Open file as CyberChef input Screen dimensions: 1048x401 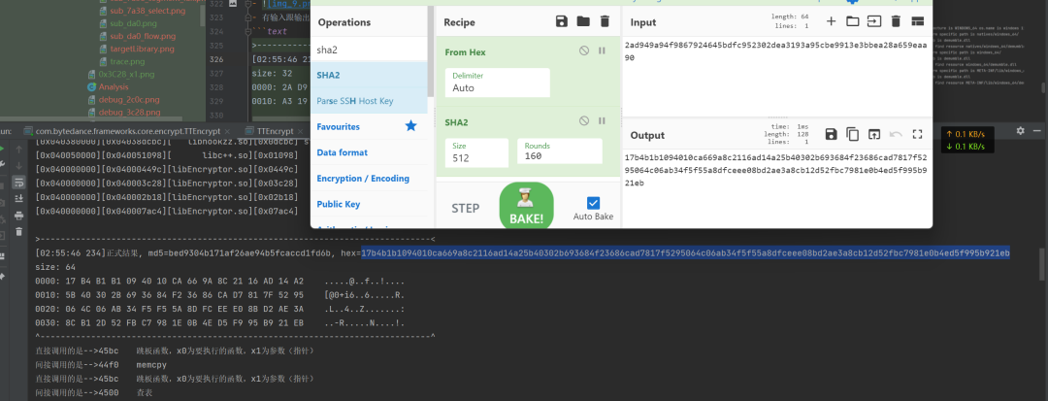(x=874, y=21)
